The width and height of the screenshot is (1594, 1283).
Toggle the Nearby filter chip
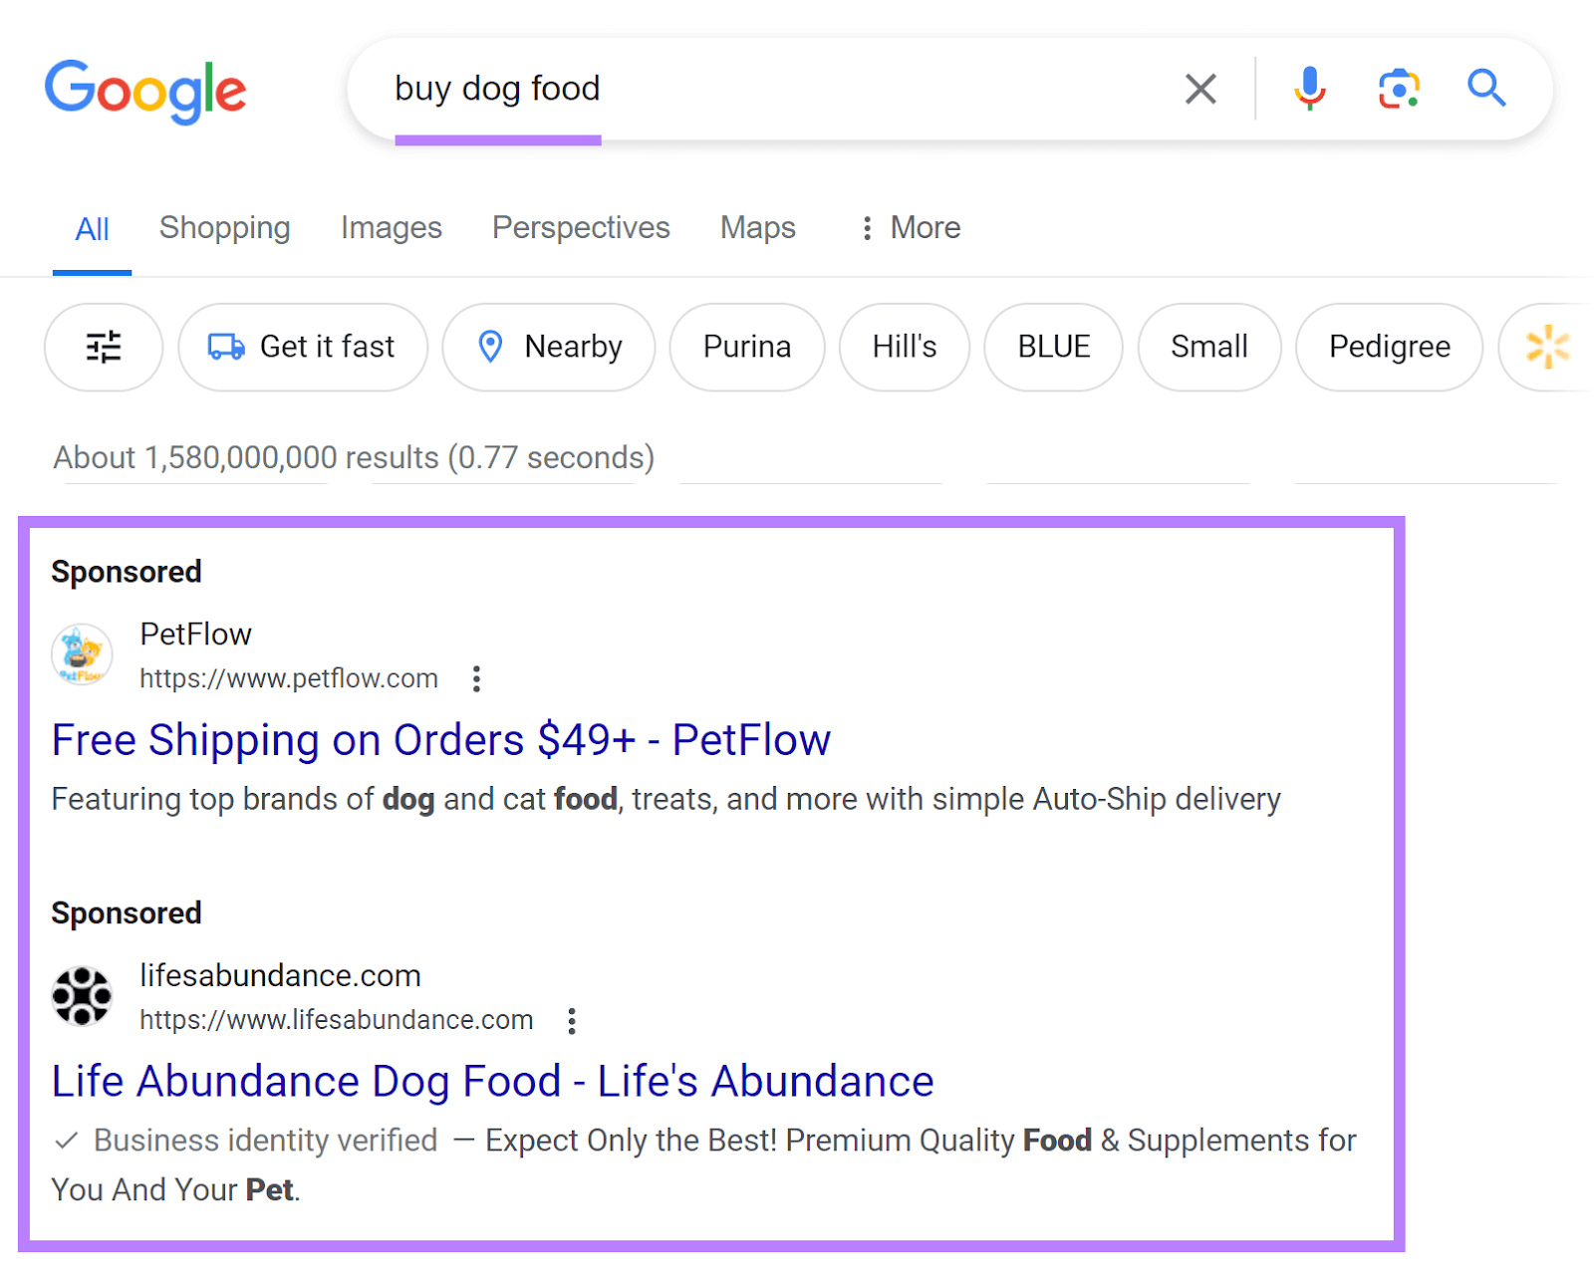(x=548, y=347)
